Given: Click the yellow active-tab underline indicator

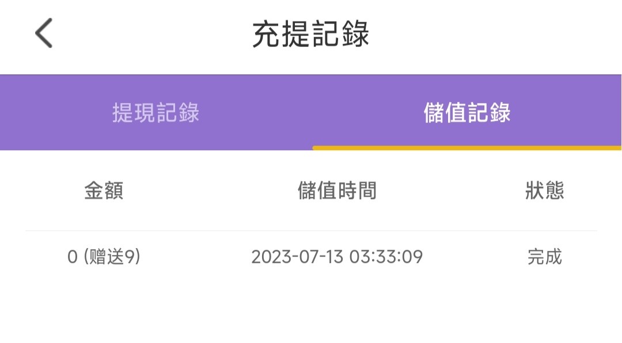Looking at the screenshot, I should [467, 148].
